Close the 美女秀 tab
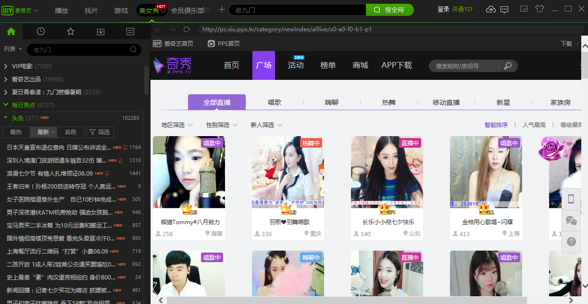The height and width of the screenshot is (304, 588). click(163, 11)
